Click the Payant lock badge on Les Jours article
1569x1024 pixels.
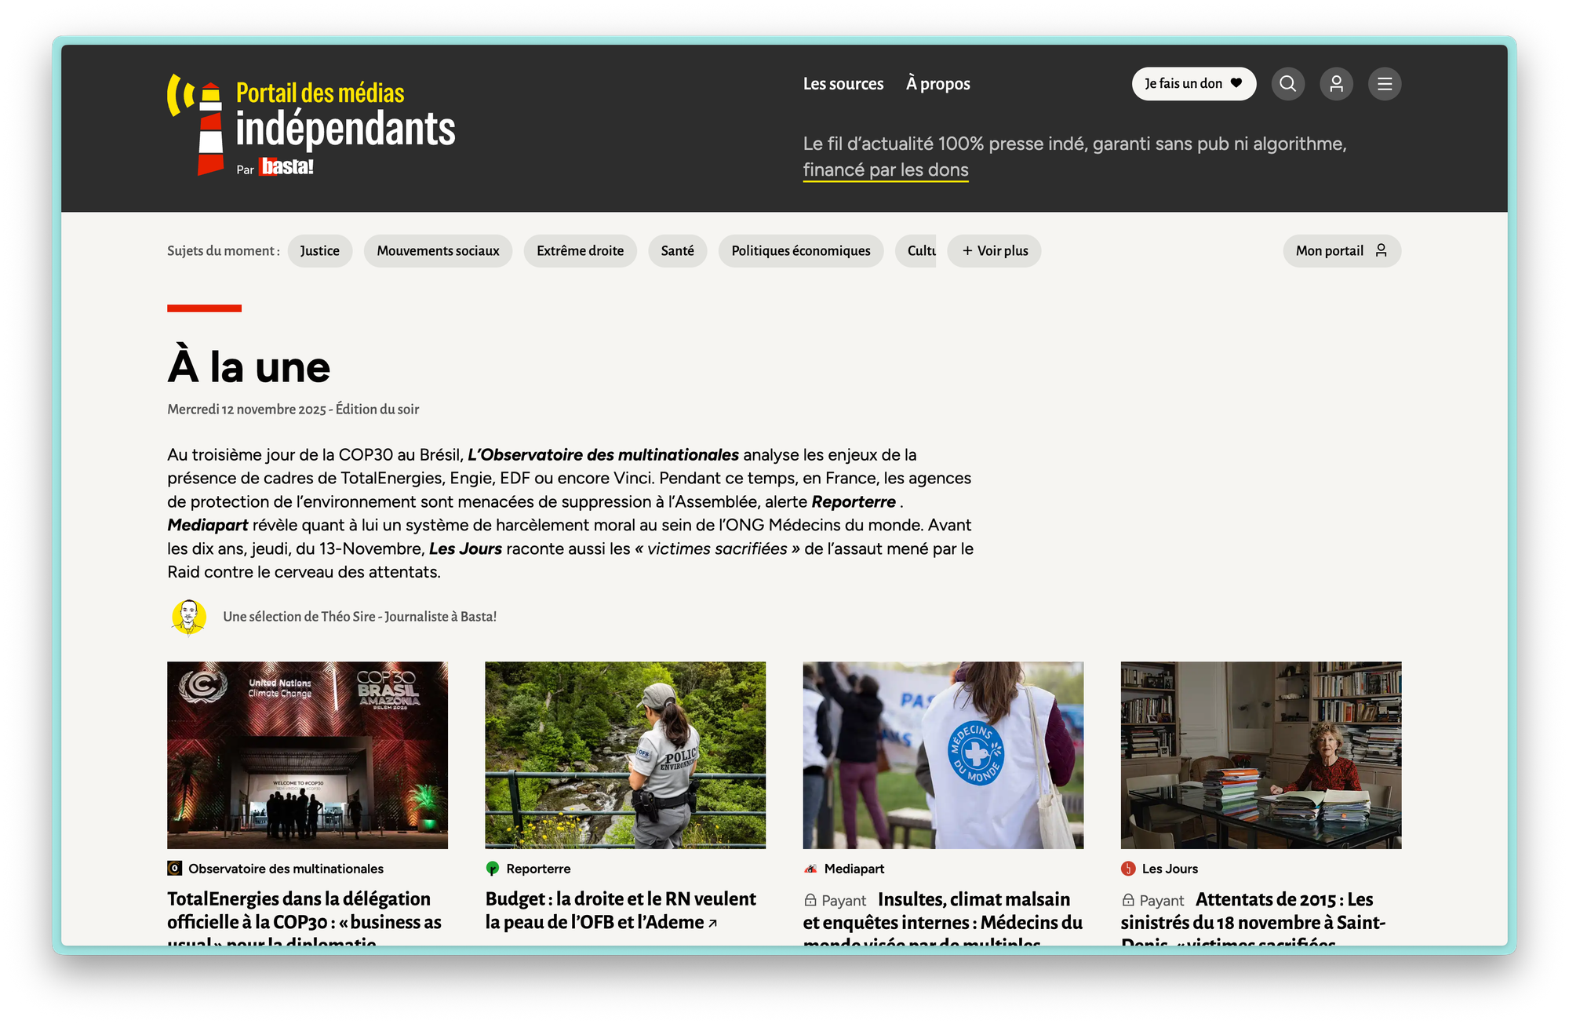(x=1153, y=901)
